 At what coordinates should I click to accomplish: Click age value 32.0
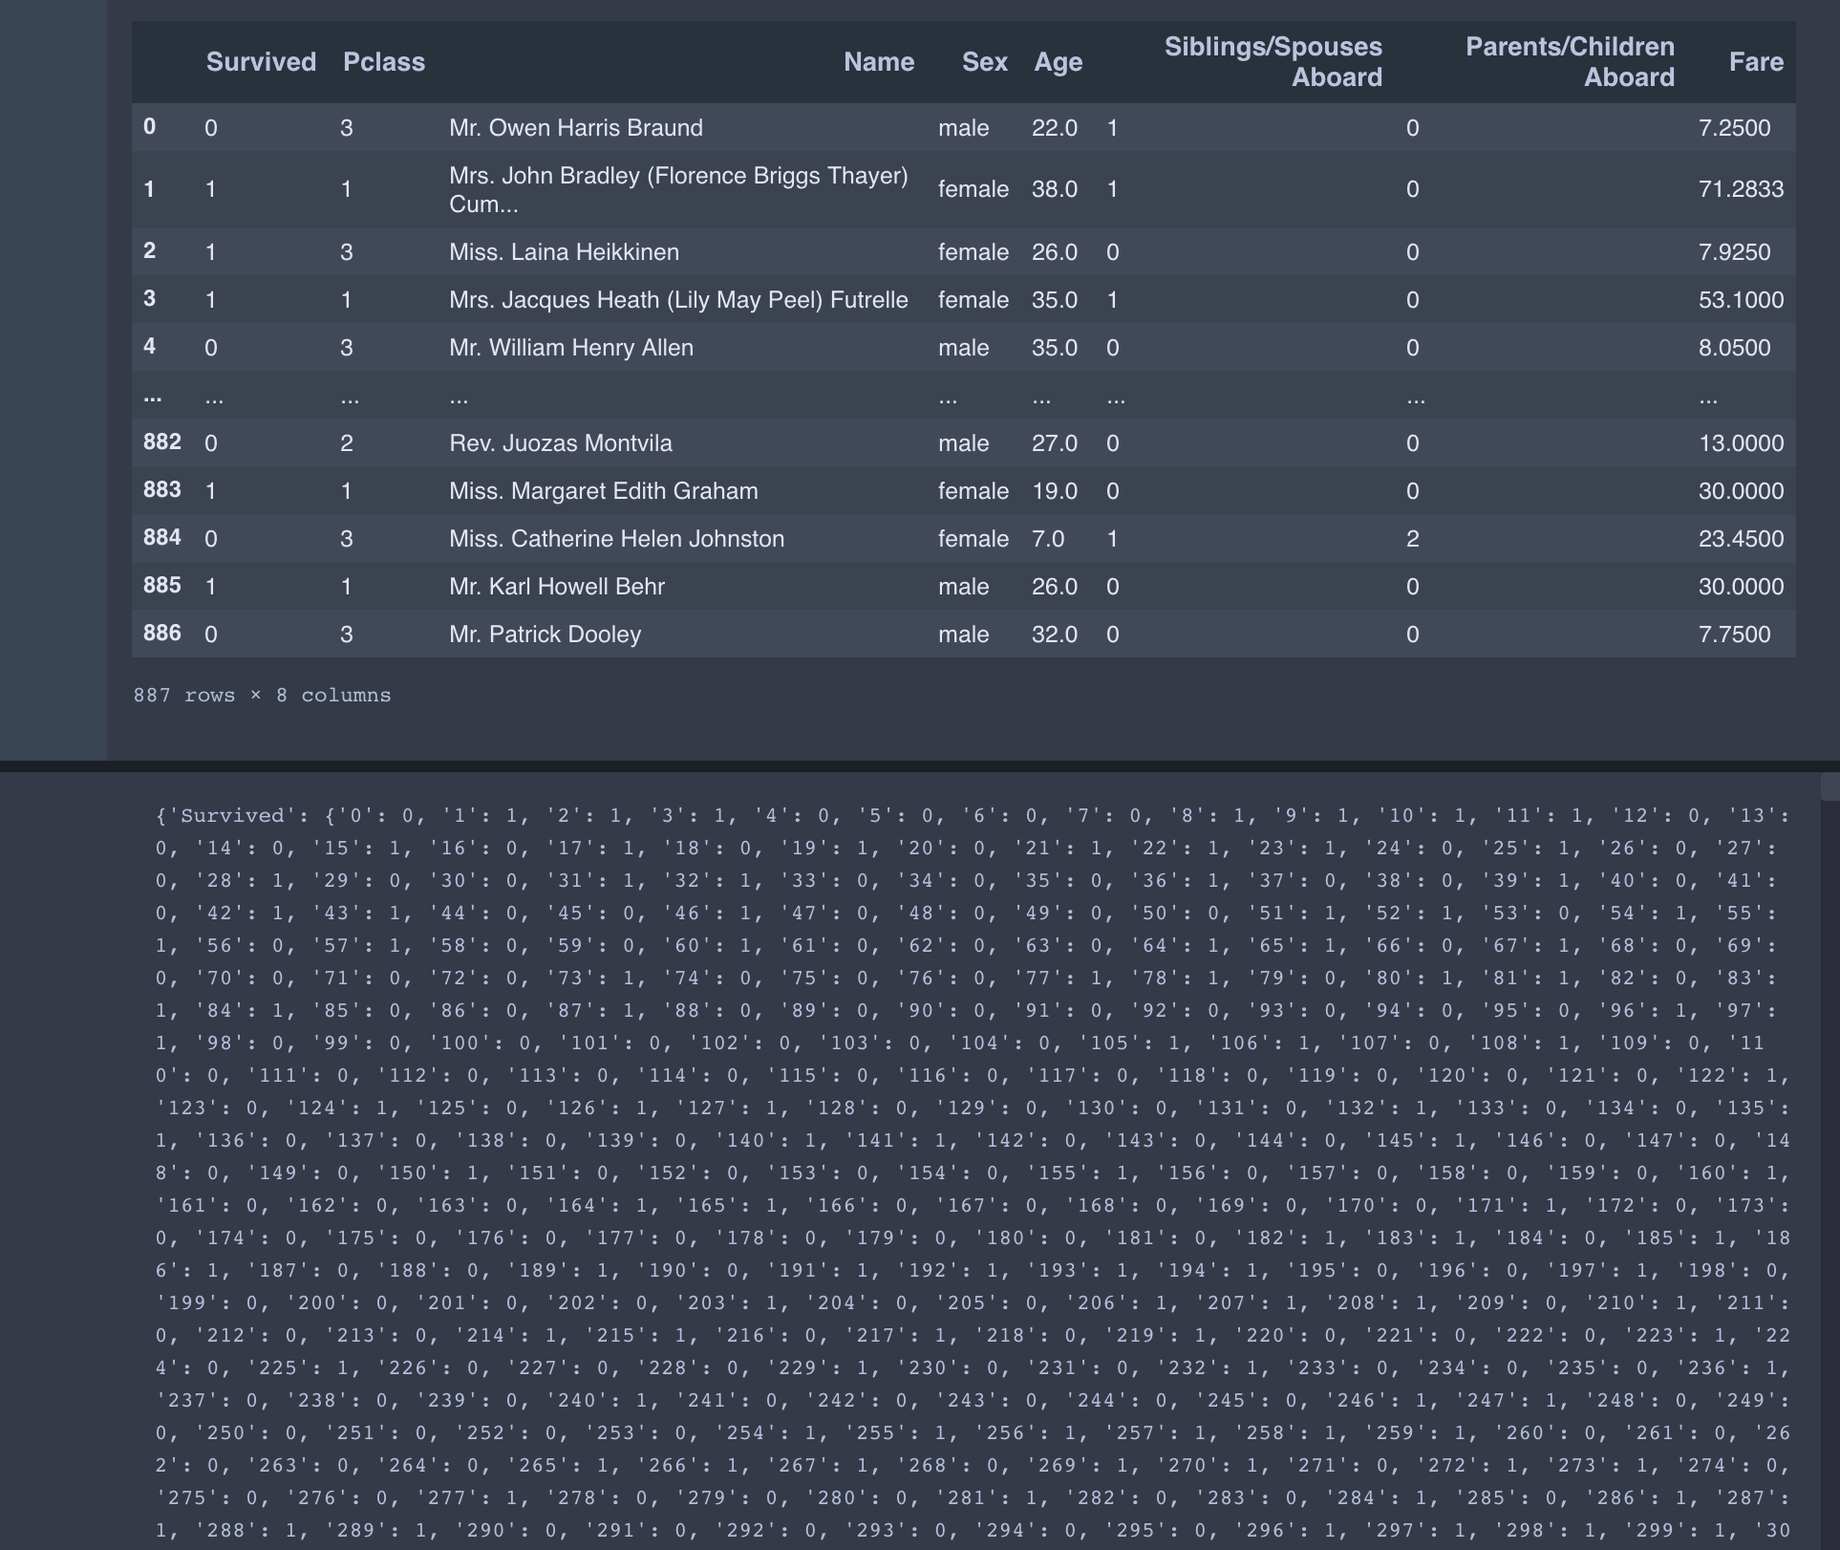coord(1055,635)
